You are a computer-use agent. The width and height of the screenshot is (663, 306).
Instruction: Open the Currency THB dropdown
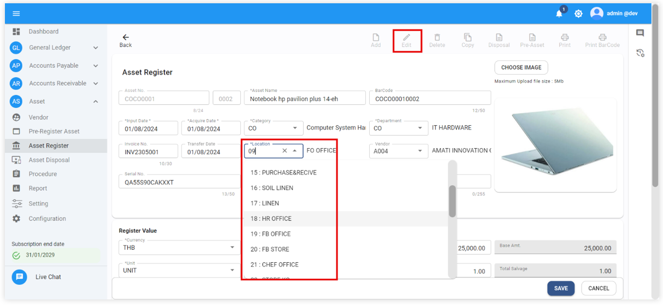click(232, 248)
